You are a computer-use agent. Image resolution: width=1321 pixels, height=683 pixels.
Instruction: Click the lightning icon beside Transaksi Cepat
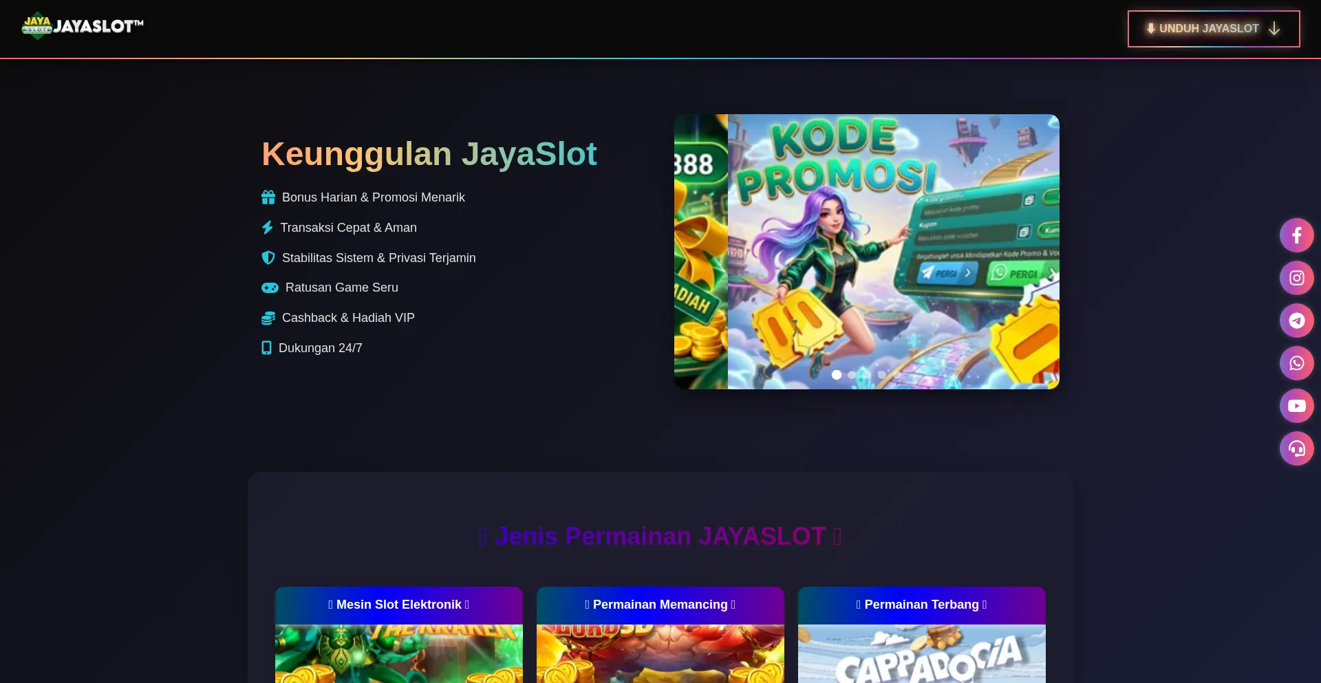(267, 228)
